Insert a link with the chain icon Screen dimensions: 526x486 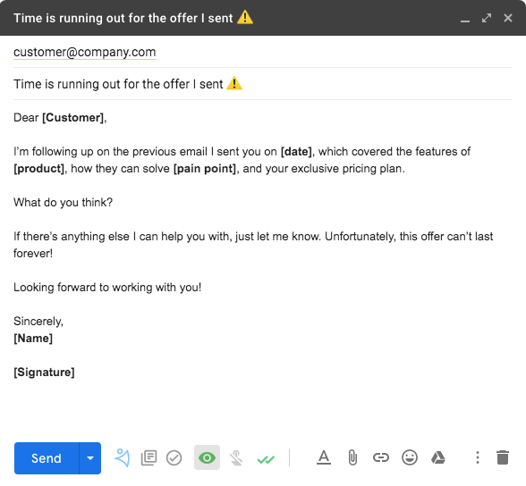point(381,457)
